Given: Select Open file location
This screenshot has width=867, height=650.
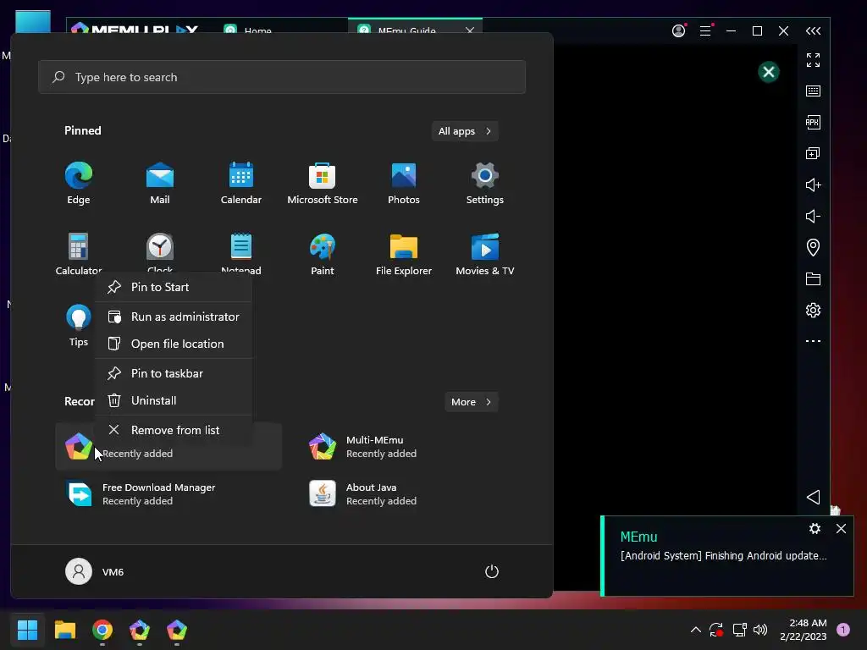Looking at the screenshot, I should [x=174, y=344].
